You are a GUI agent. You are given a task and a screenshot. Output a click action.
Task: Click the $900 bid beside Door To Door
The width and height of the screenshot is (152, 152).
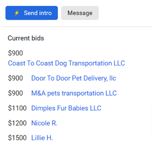click(15, 78)
